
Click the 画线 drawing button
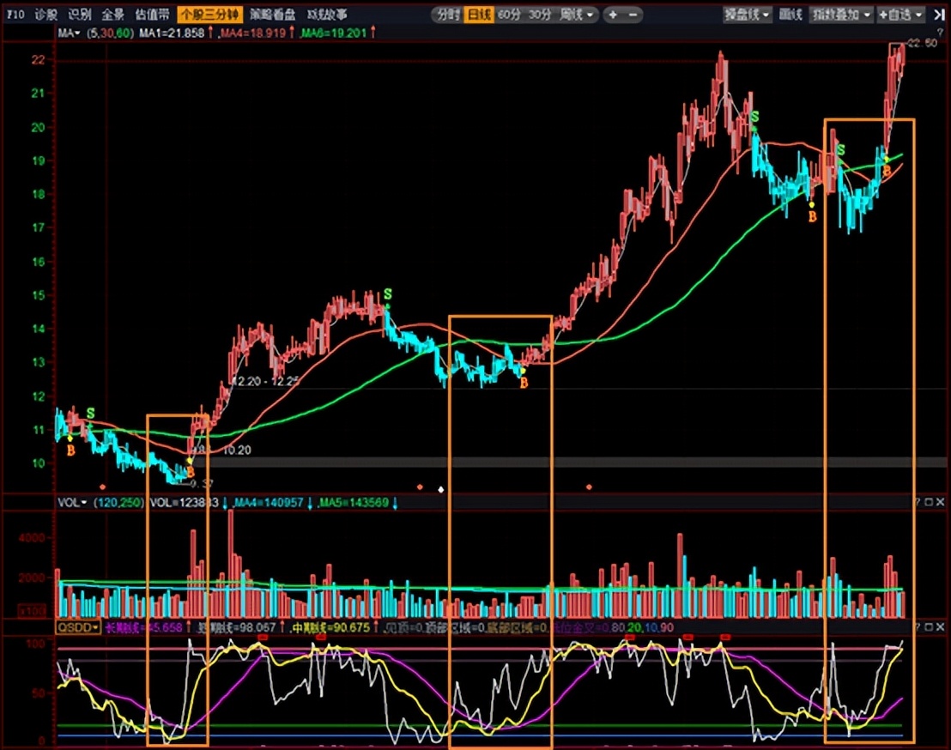point(790,15)
